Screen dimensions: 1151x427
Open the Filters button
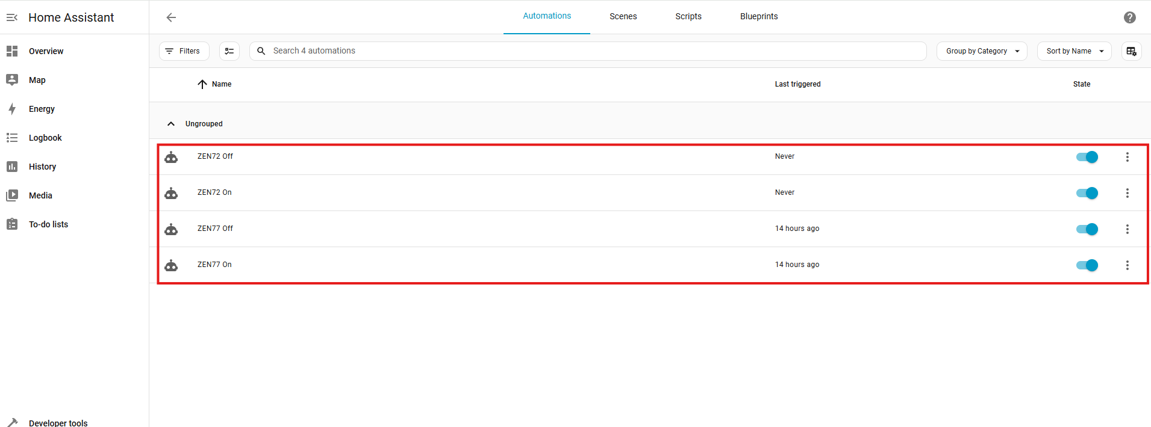(184, 51)
